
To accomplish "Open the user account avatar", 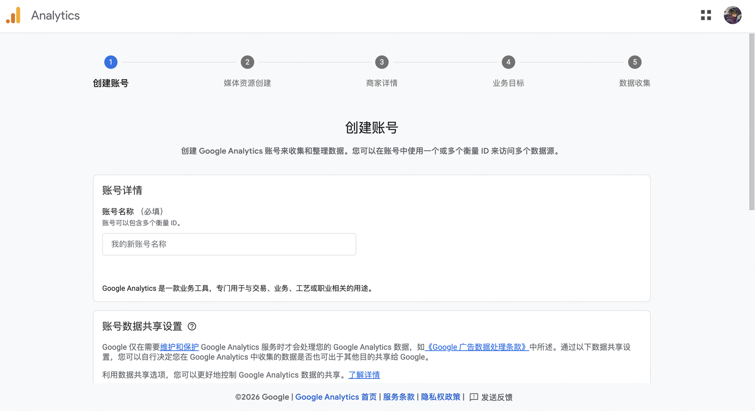I will point(732,15).
